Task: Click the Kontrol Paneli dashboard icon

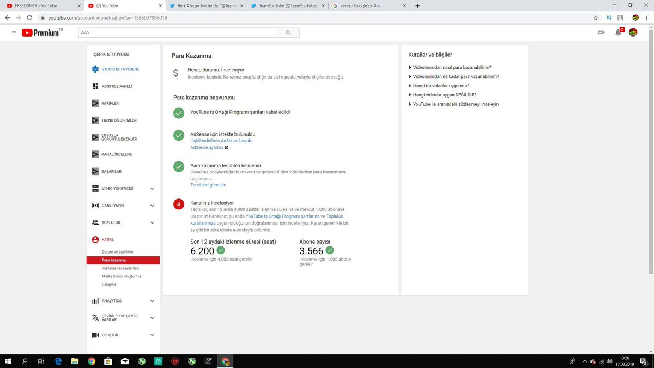Action: [95, 86]
